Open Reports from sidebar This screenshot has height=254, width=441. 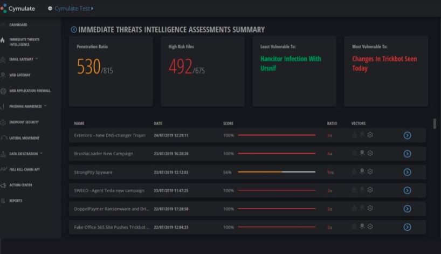16,201
